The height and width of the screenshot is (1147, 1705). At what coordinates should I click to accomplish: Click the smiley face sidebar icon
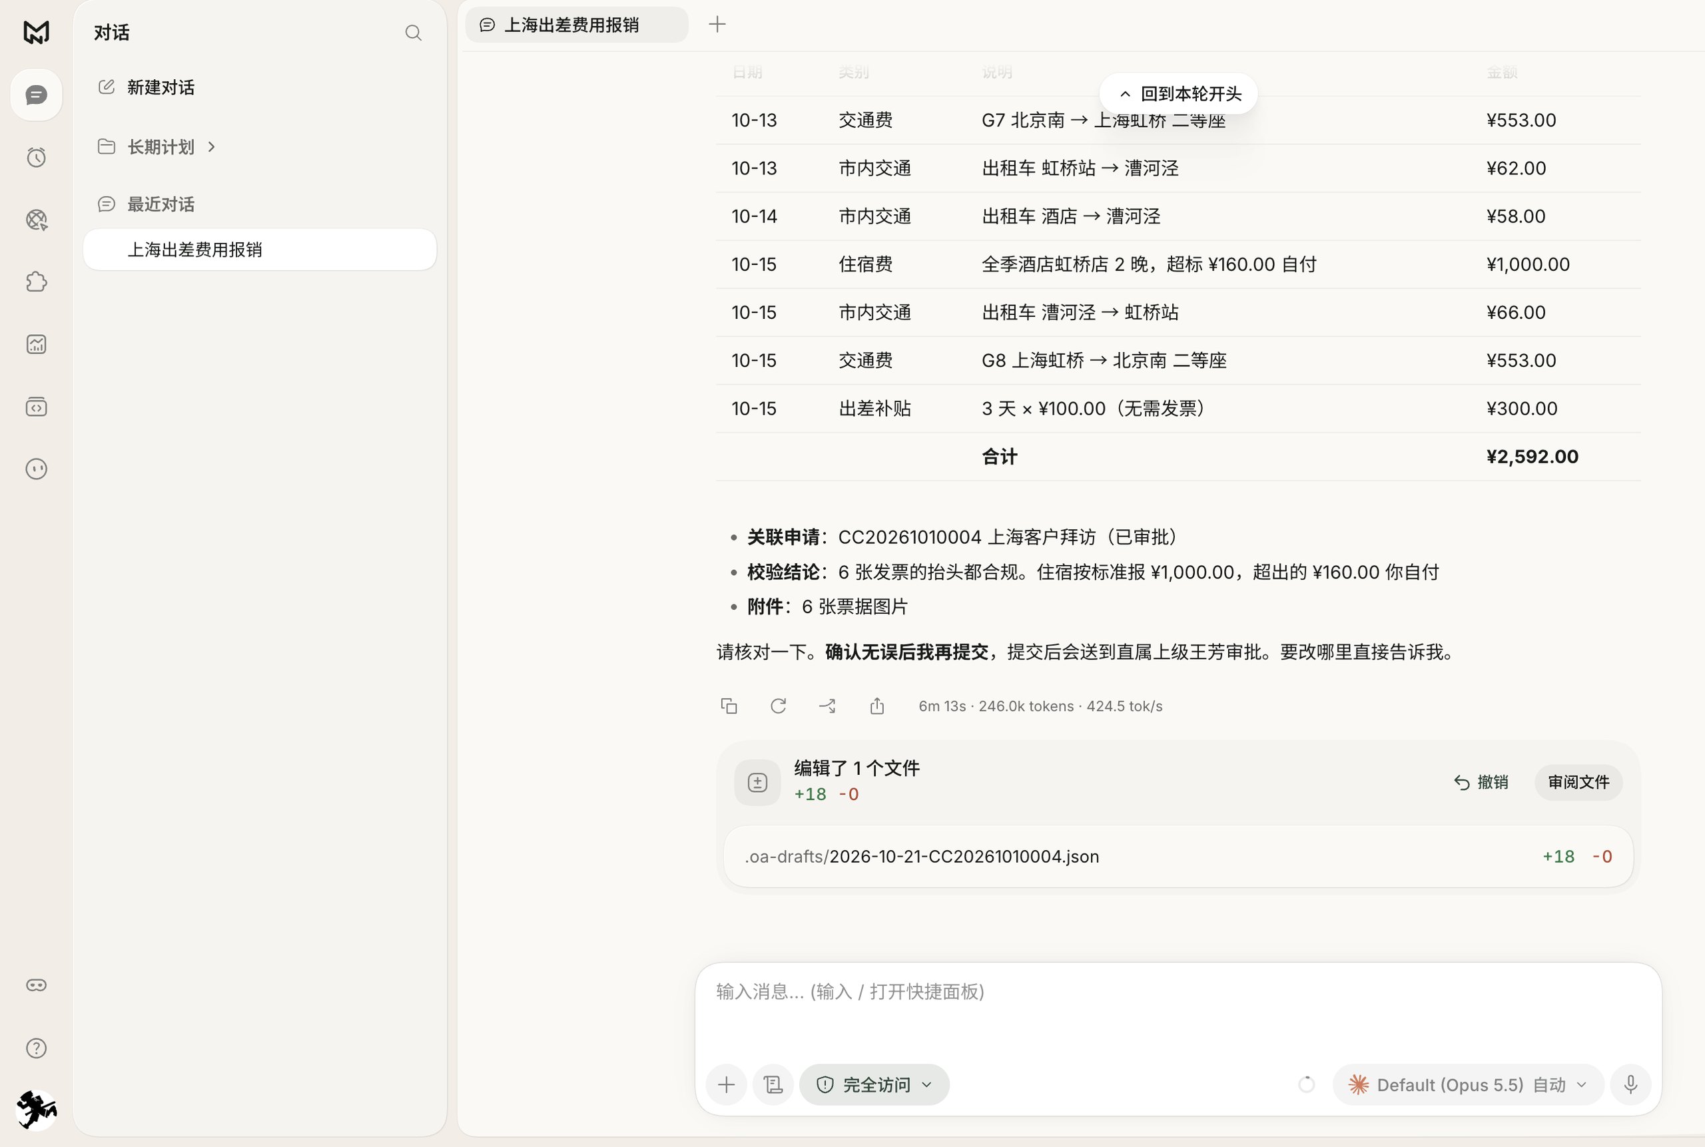click(36, 469)
